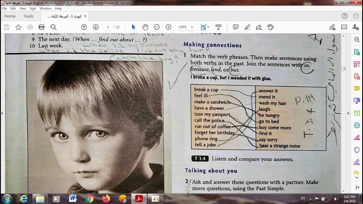Zoom in with the plus button
Screen dimensions: 363x204
[x=168, y=27]
